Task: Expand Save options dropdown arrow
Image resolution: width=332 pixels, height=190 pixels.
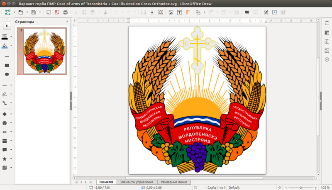Action: [x=40, y=12]
